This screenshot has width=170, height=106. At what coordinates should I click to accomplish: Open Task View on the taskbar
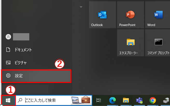[98, 100]
